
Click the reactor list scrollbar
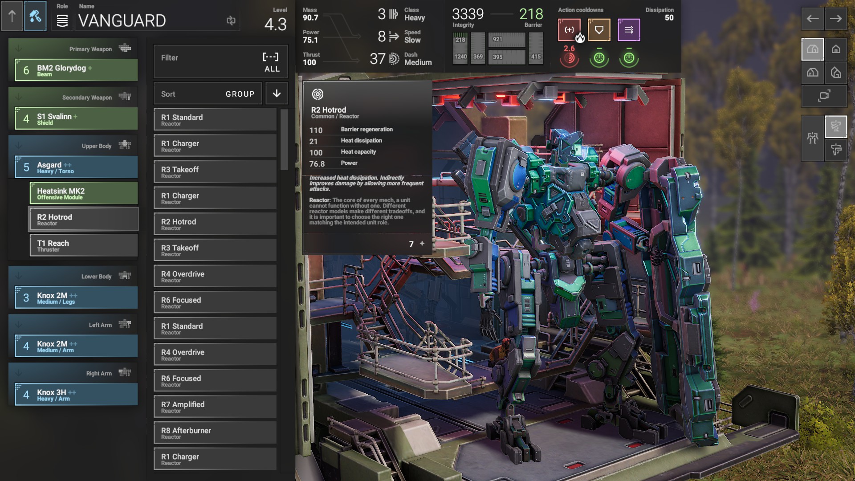point(284,140)
